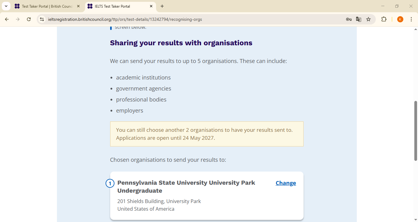Click the Change link for Pennsylvania State University
Screen dimensions: 418x222
[x=286, y=183]
